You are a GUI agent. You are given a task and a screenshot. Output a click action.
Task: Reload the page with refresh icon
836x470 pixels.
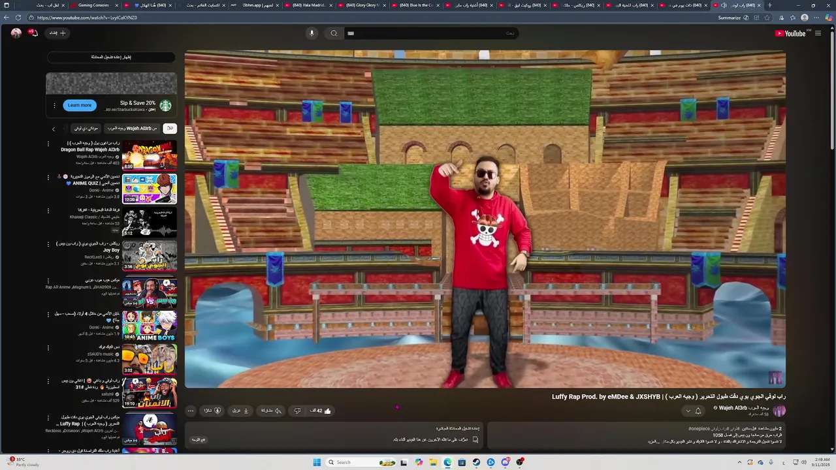pos(18,18)
